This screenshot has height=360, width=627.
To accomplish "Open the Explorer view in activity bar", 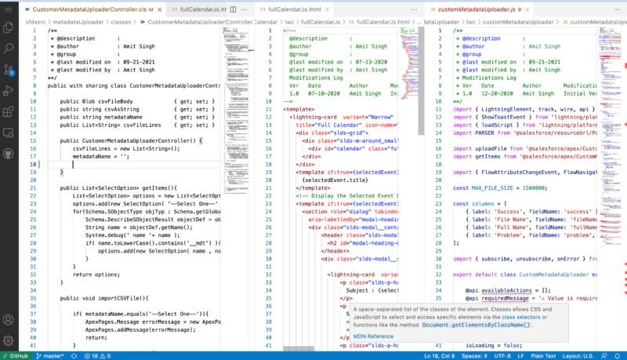I will [x=8, y=27].
